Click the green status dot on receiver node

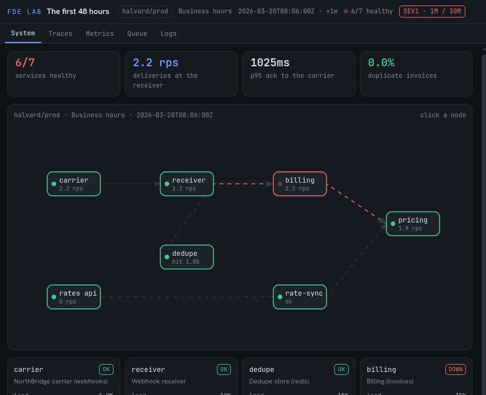coord(167,184)
